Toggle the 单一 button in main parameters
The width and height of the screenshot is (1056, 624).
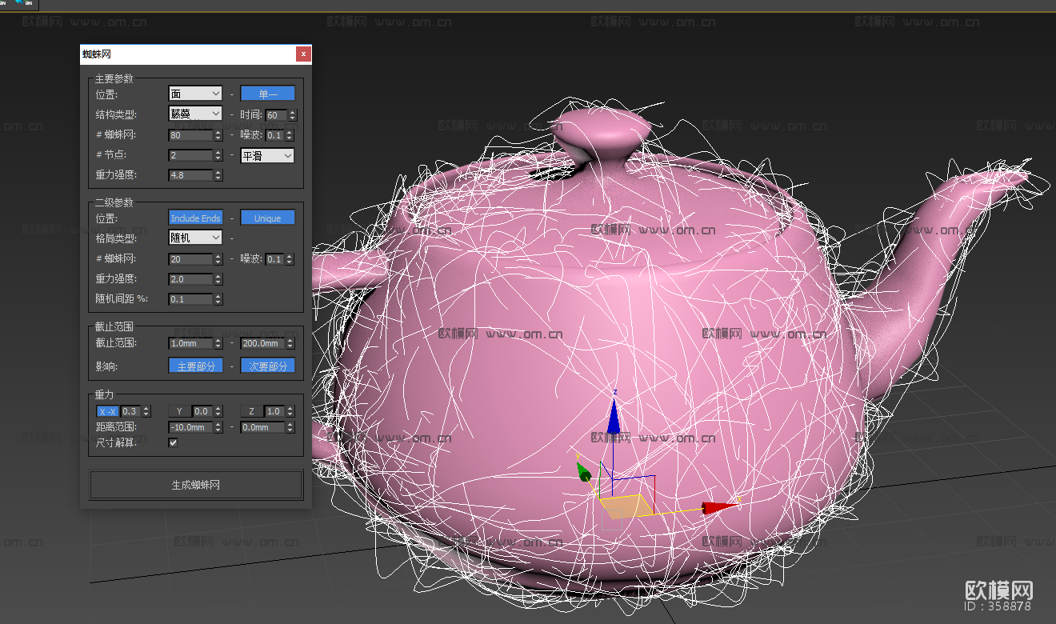[267, 94]
